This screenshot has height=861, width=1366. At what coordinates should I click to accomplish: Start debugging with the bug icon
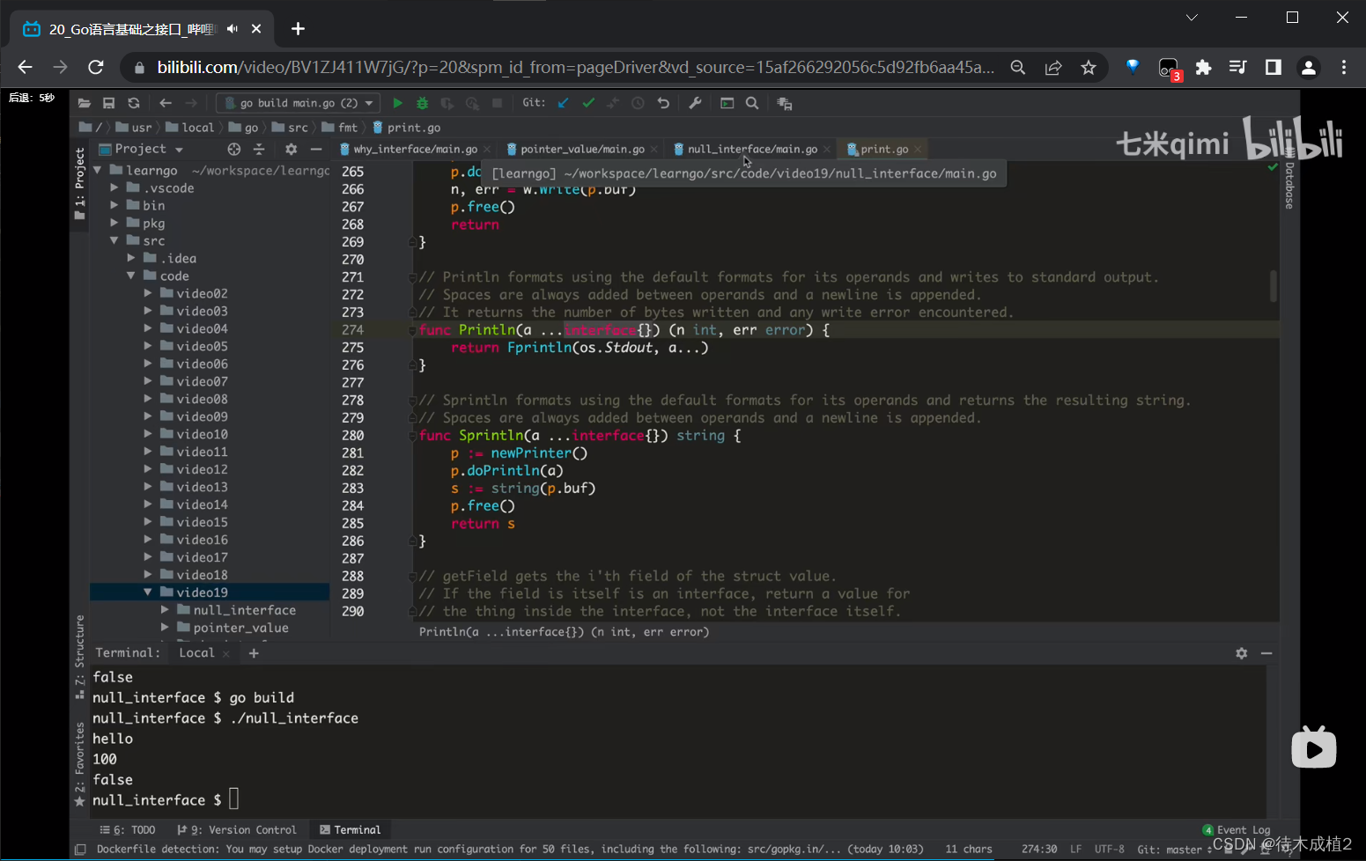[423, 103]
